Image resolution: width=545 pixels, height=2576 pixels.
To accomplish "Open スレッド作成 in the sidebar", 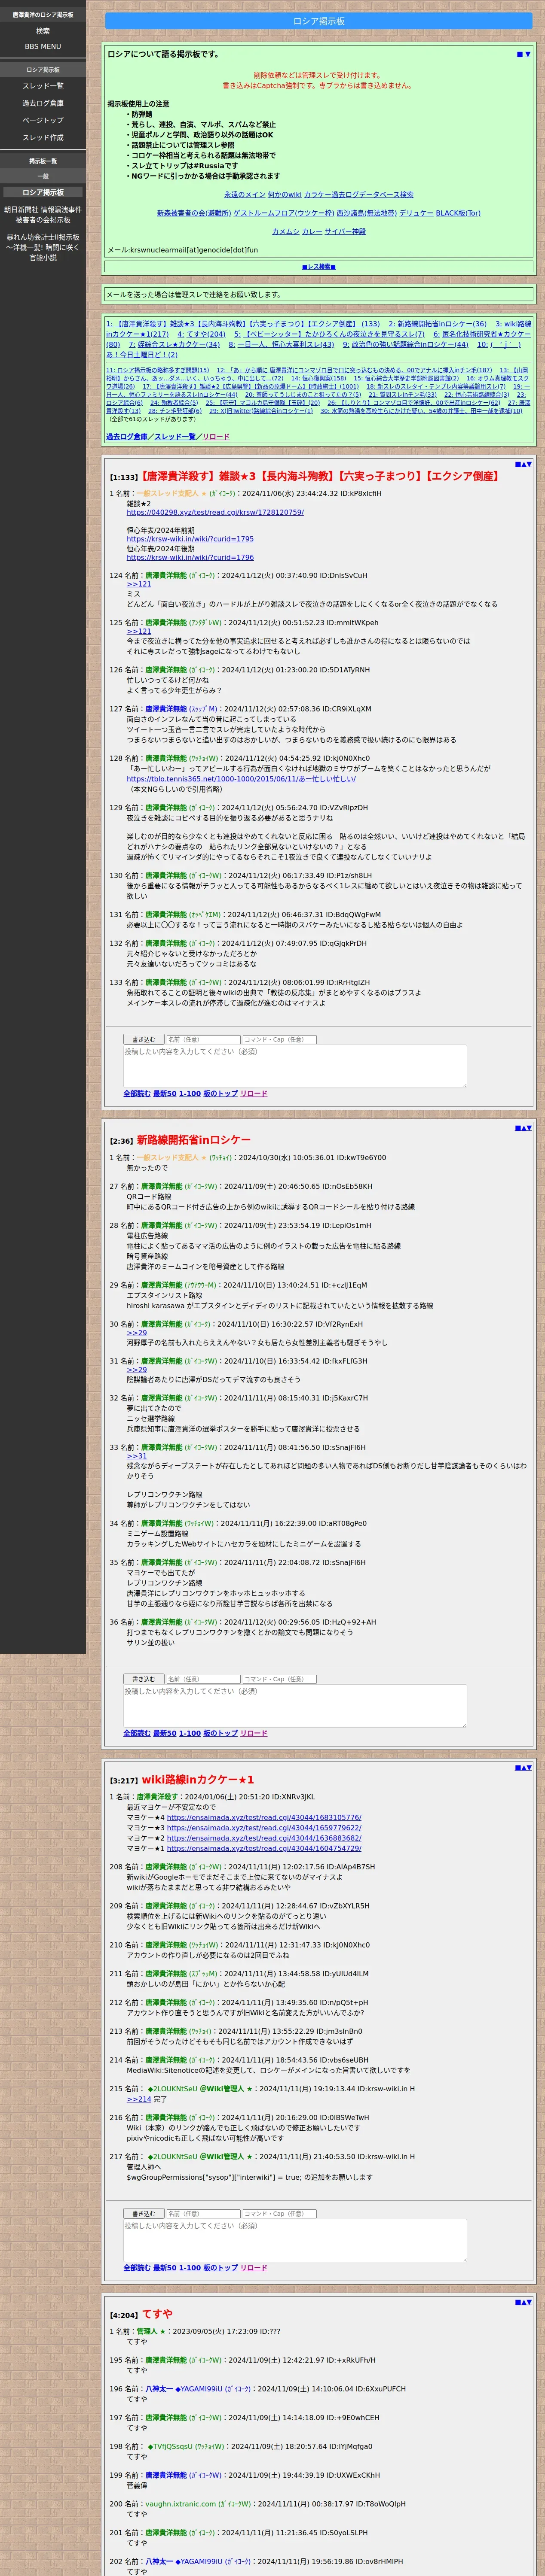I will coord(43,137).
